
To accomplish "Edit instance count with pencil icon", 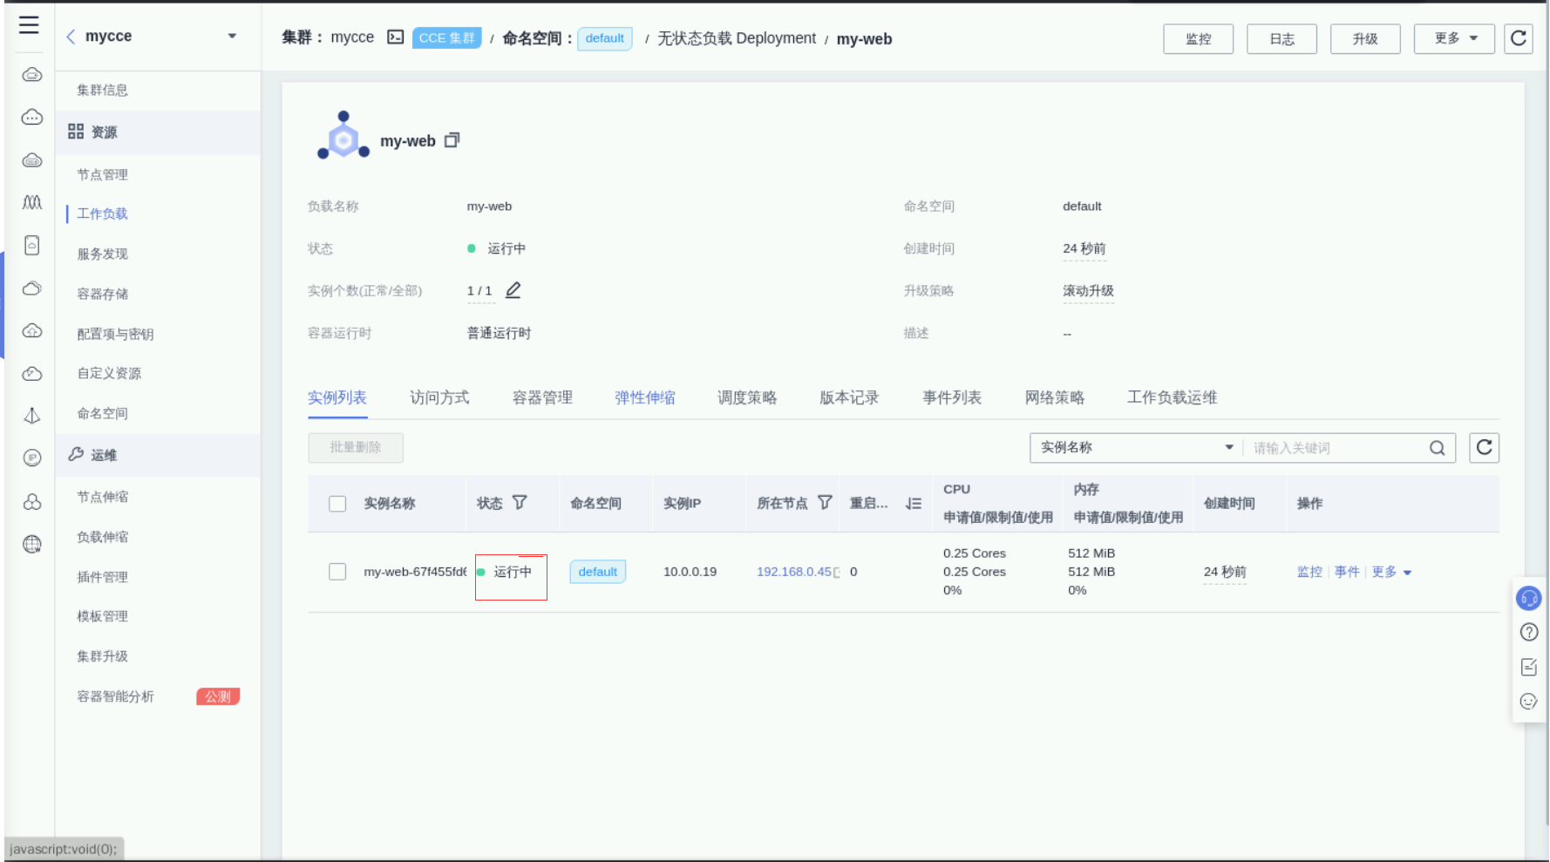I will [513, 290].
